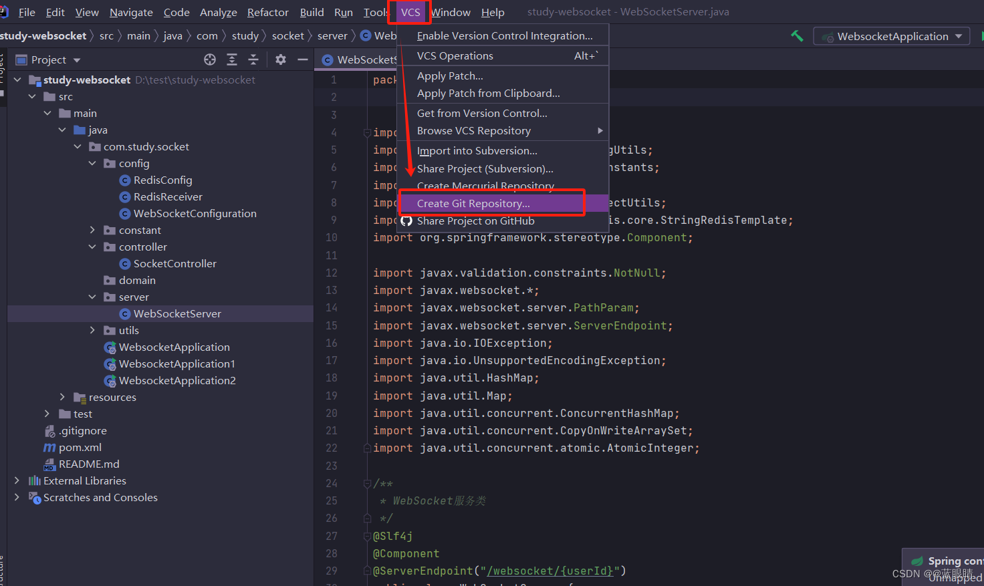Open Browse VCS Repository submenu
984x586 pixels.
tap(503, 131)
